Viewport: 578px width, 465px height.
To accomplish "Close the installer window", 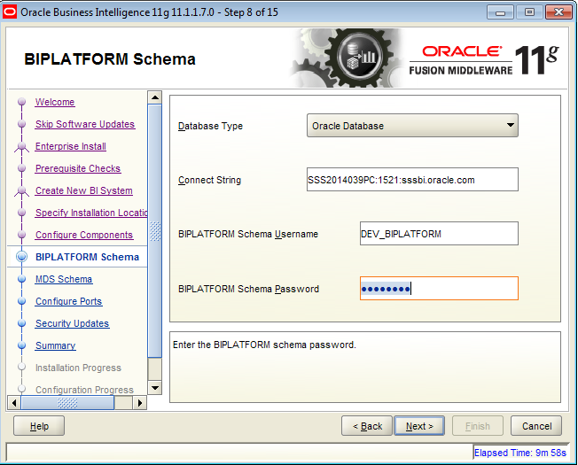I will click(558, 12).
